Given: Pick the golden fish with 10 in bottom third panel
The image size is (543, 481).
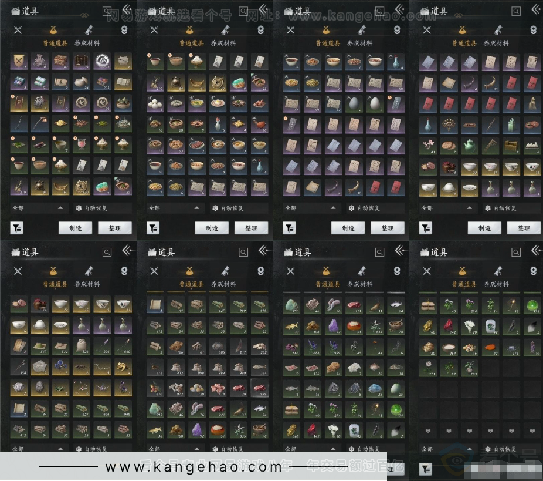Looking at the screenshot, I should 291,326.
